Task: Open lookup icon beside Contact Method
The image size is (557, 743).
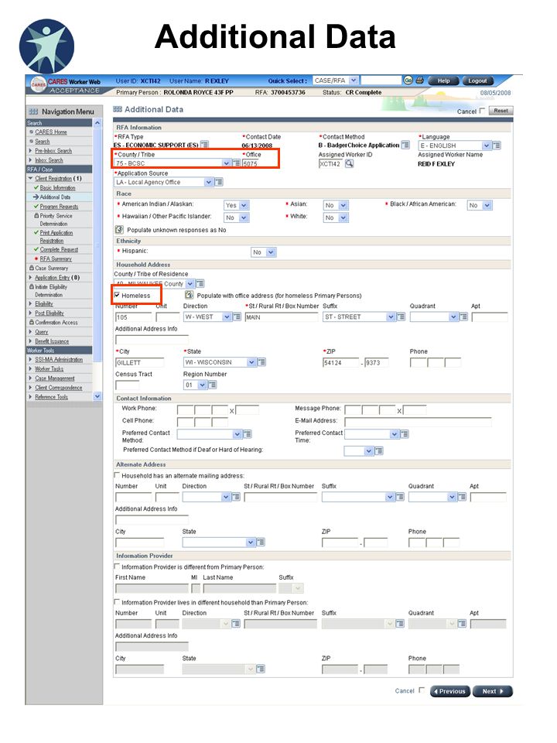Action: click(x=405, y=145)
